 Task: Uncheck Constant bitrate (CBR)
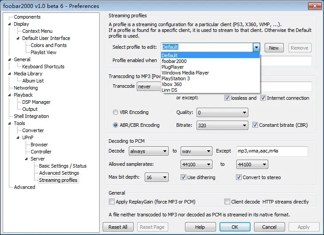click(x=255, y=125)
